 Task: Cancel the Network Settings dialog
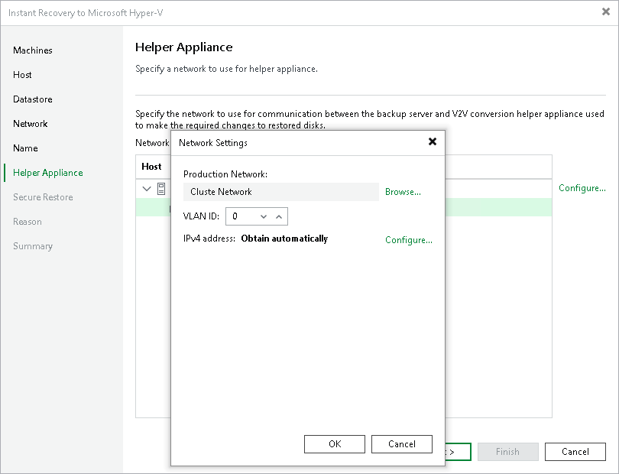[x=402, y=444]
